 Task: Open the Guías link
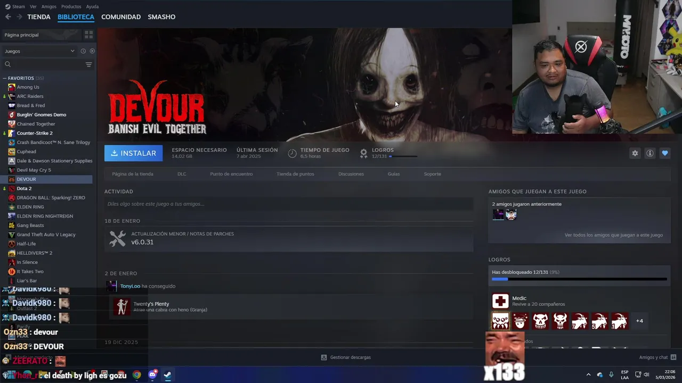coord(394,174)
